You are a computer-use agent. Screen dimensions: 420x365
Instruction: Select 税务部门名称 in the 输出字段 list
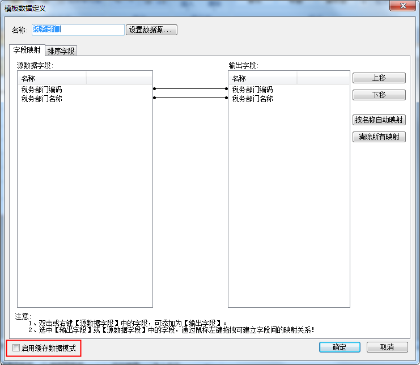coord(253,99)
